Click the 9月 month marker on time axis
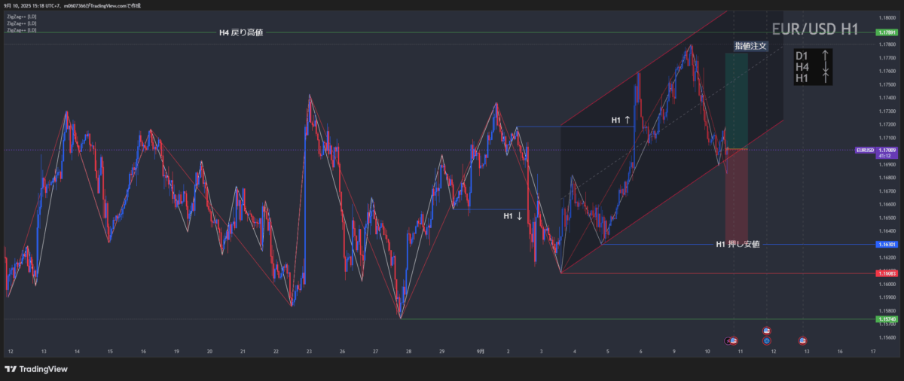This screenshot has height=381, width=904. click(x=480, y=351)
